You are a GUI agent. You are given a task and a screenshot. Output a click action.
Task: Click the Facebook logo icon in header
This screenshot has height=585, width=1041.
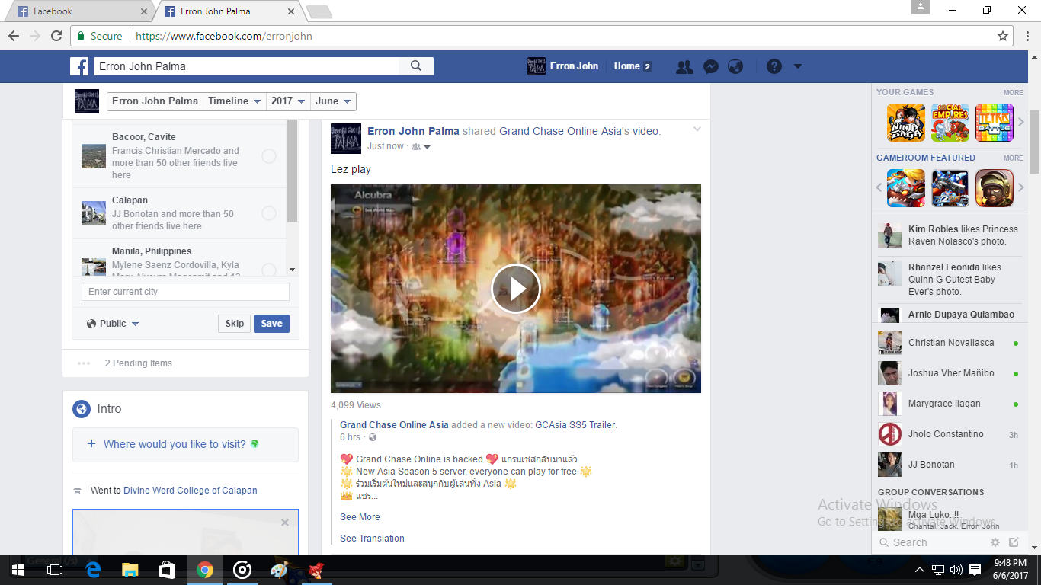pos(80,66)
